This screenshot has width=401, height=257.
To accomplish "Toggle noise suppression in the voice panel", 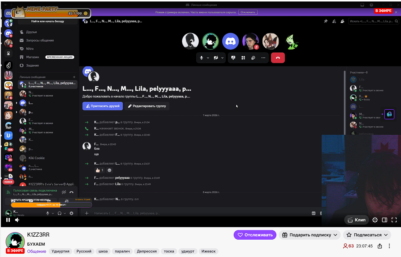I will click(64, 192).
